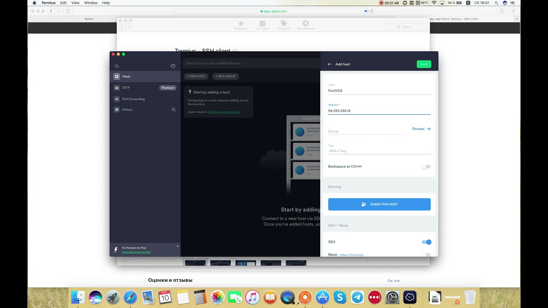Screen dimensions: 548x308
Task: Disable the SSH toggle
Action: coord(426,242)
